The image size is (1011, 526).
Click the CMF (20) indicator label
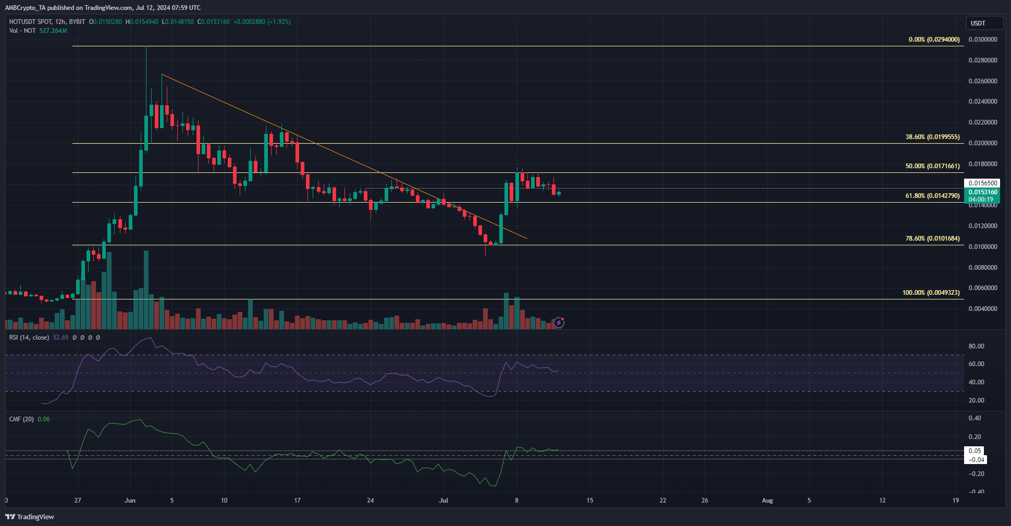(x=21, y=419)
